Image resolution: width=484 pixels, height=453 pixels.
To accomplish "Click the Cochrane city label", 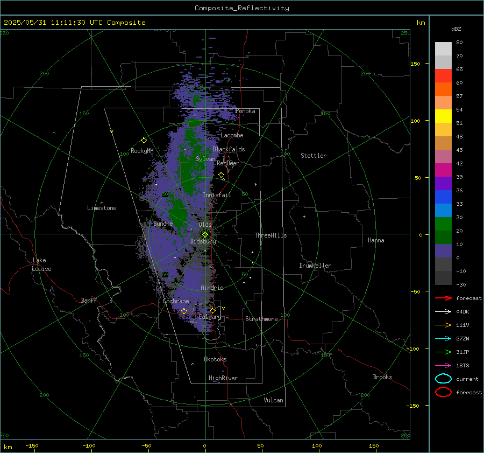I will pyautogui.click(x=176, y=301).
